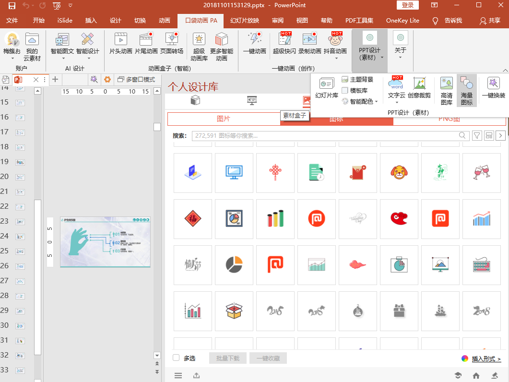Open 超级动画库 animation library
509x382 pixels.
tap(199, 47)
